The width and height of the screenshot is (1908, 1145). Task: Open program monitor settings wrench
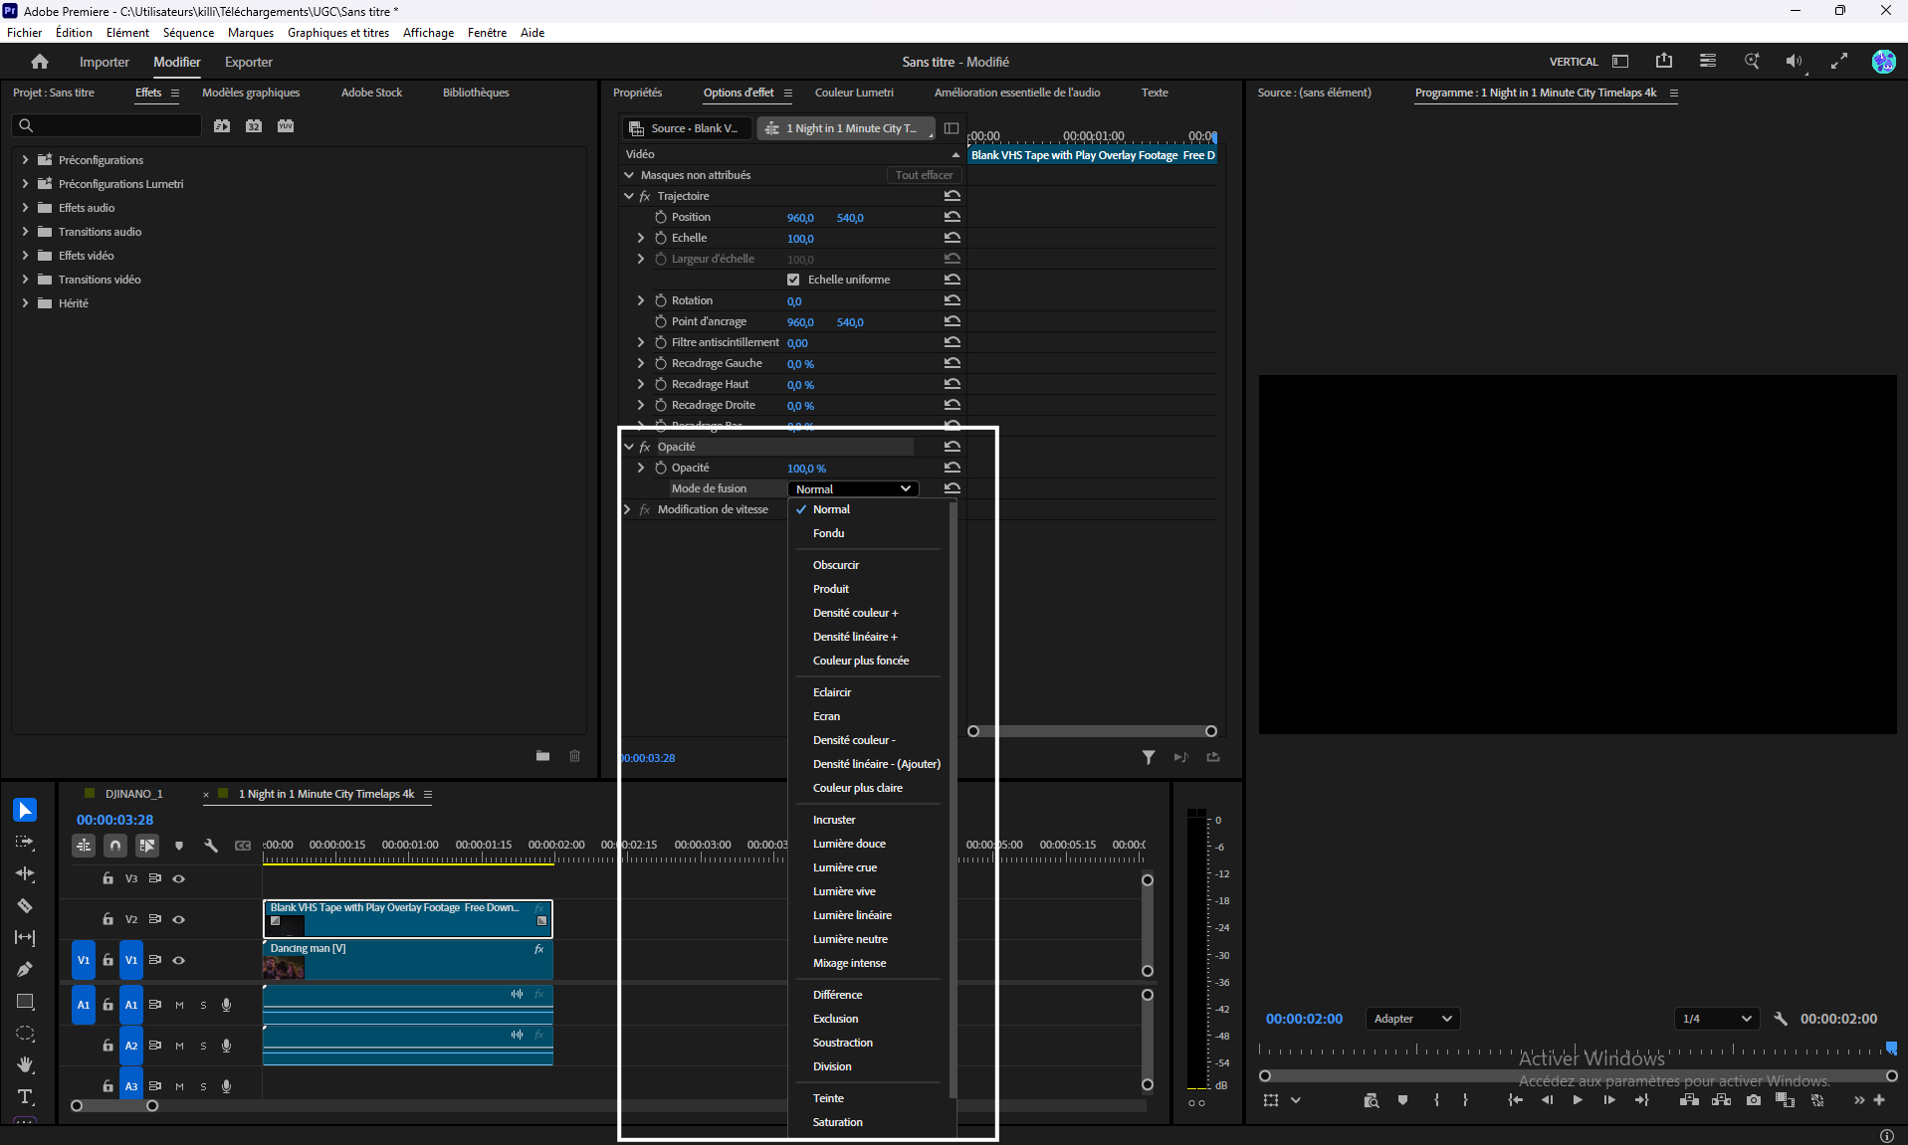click(1781, 1019)
